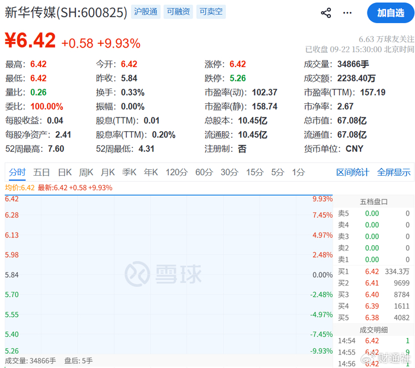Switch to the 五日 chart tab
The width and height of the screenshot is (415, 368).
pos(41,172)
